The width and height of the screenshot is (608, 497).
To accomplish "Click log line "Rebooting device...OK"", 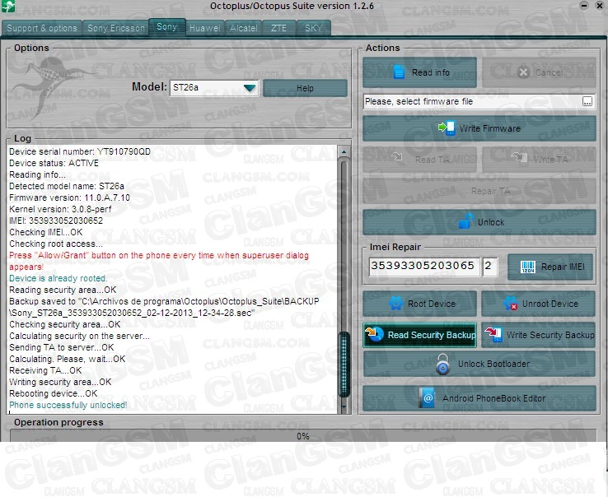I will click(54, 393).
